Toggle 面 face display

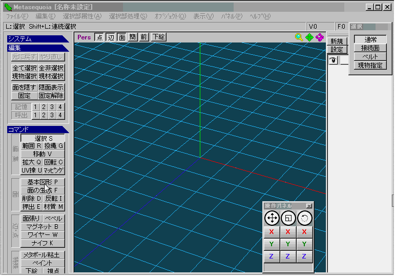point(122,37)
